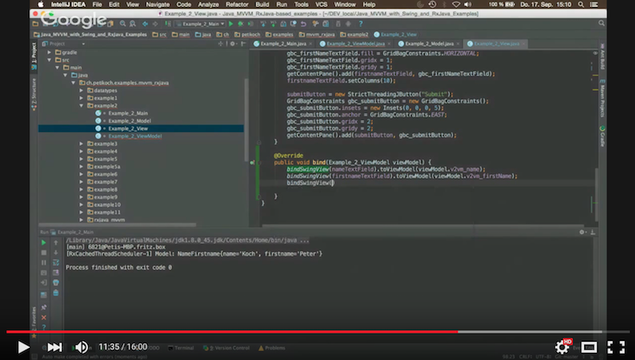The image size is (635, 360).
Task: Open Spotlight search in menu bar
Action: click(581, 5)
